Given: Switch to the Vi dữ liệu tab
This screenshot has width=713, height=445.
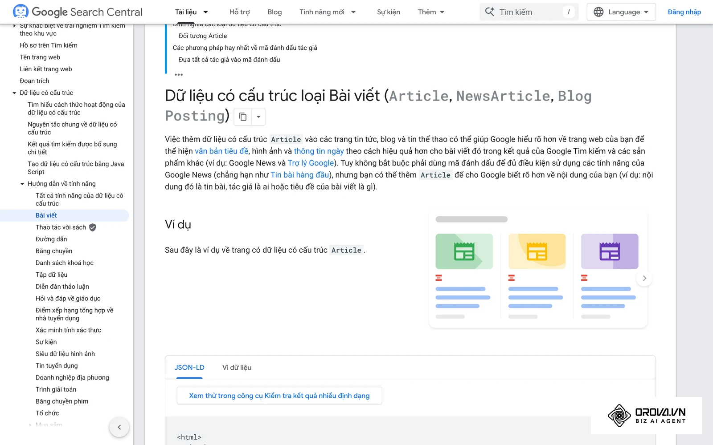Looking at the screenshot, I should (237, 368).
